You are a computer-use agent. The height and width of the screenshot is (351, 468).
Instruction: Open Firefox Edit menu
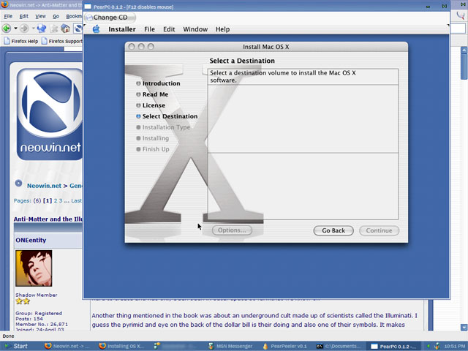(x=24, y=16)
